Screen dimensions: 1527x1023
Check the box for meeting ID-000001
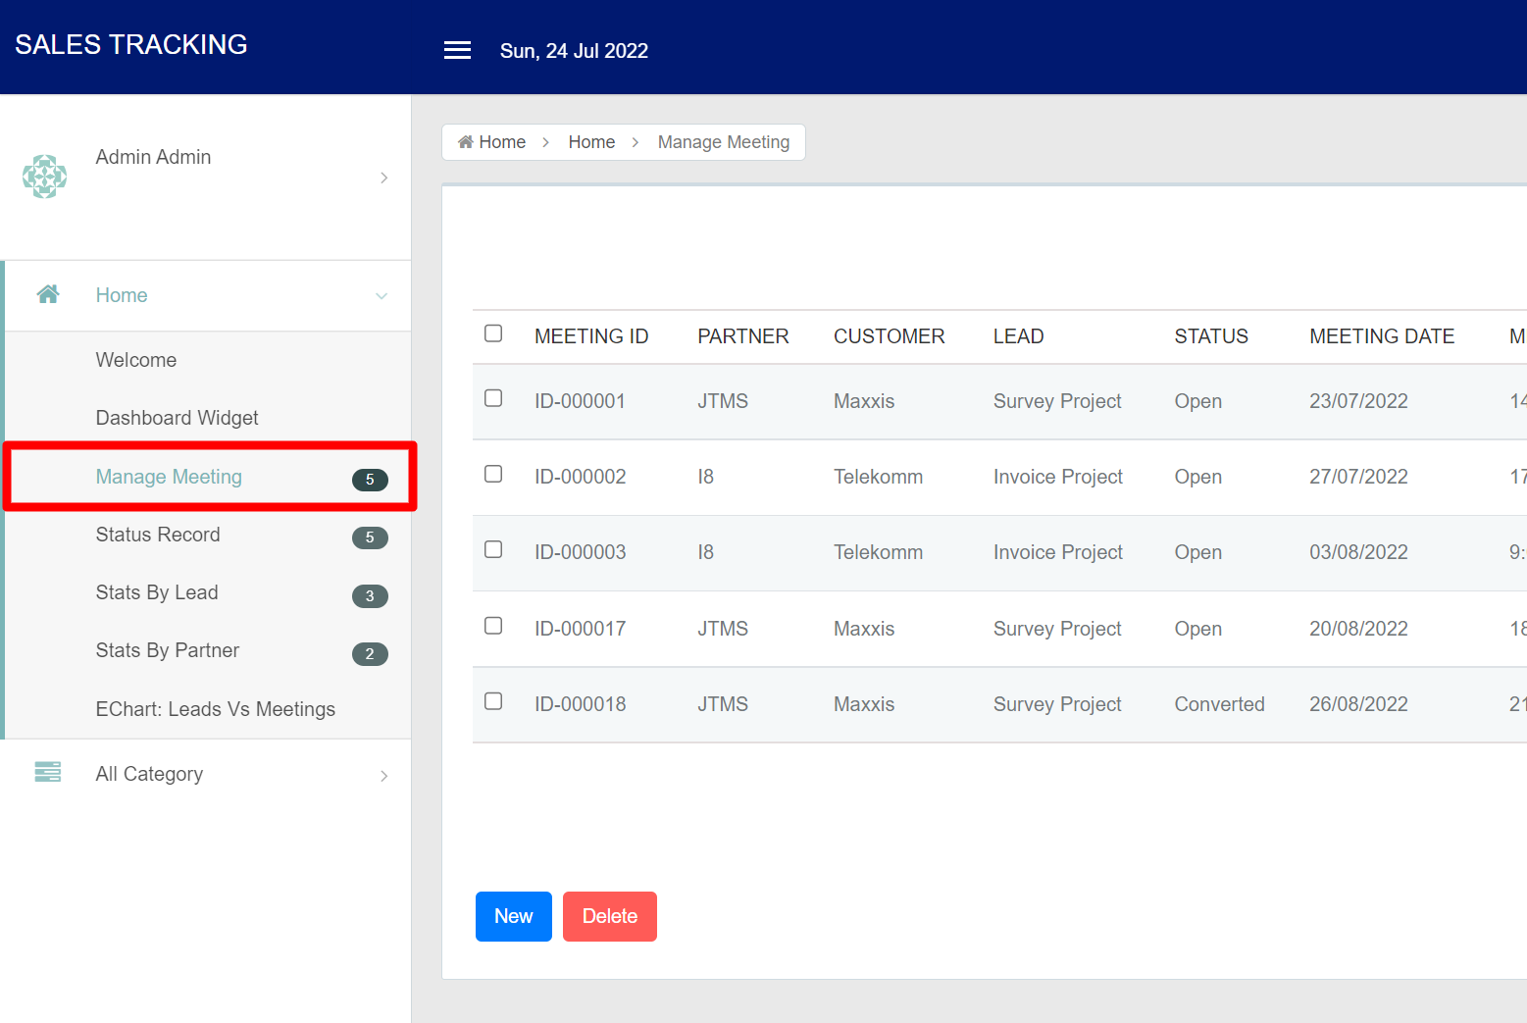pyautogui.click(x=493, y=398)
